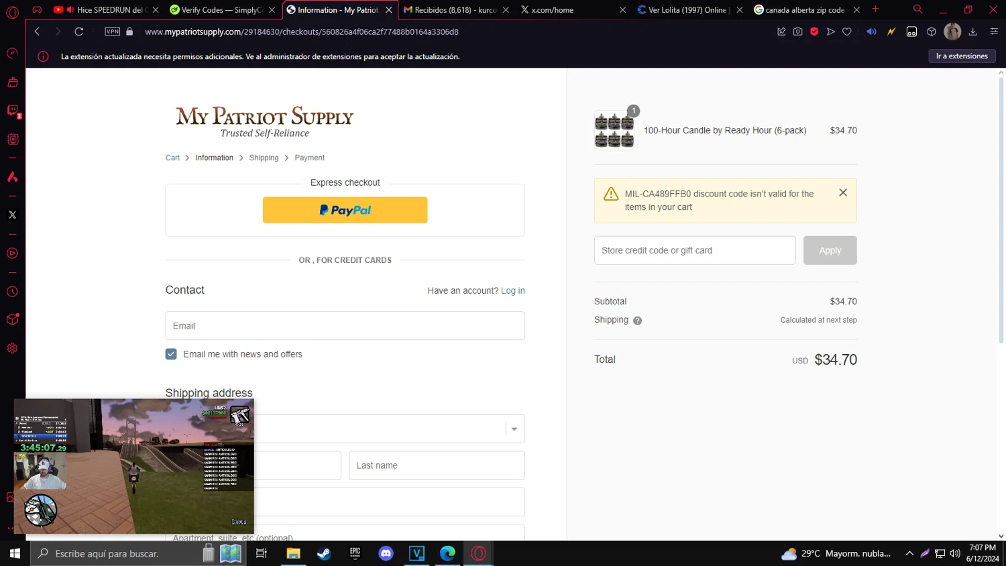Show hidden system tray icons chevron

[909, 553]
